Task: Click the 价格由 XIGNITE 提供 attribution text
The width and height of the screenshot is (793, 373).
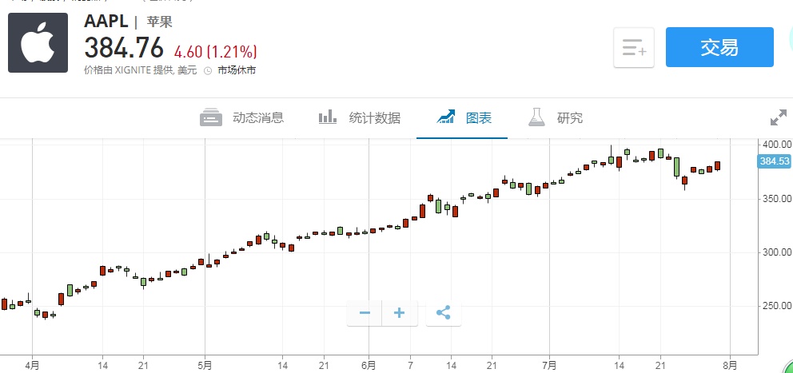Action: [140, 70]
